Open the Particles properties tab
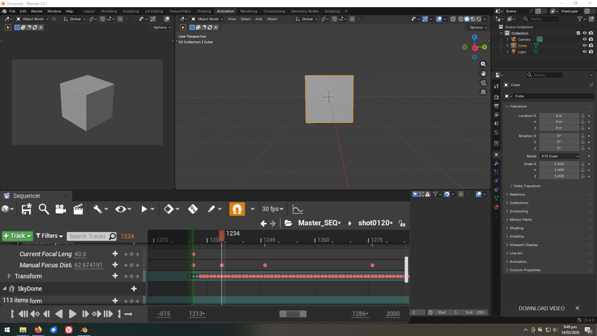597x336 pixels. click(x=496, y=172)
